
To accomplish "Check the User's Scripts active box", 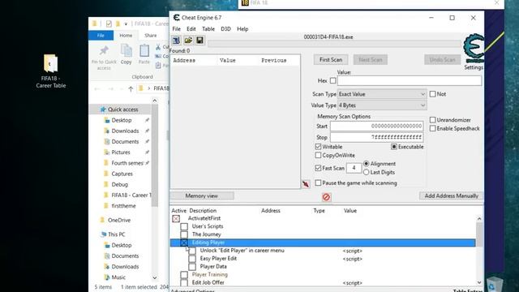I will coord(184,226).
